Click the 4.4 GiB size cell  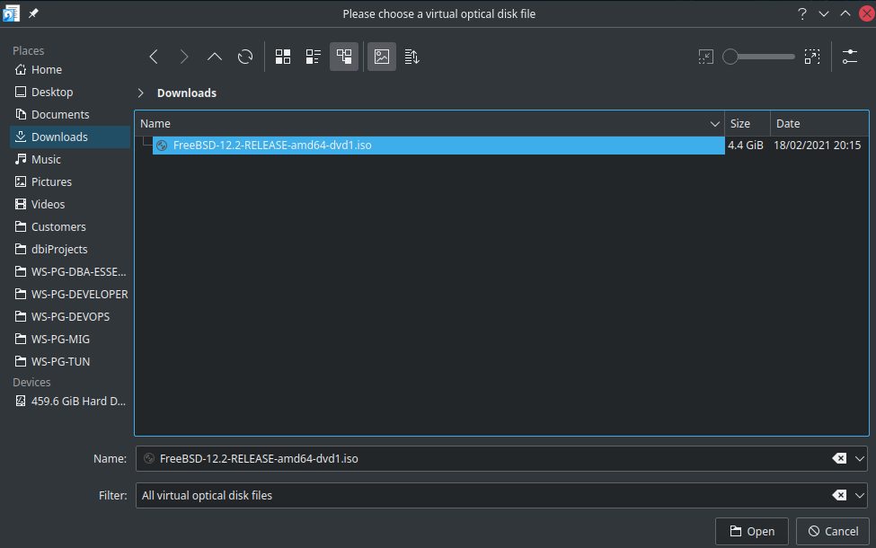pyautogui.click(x=745, y=146)
